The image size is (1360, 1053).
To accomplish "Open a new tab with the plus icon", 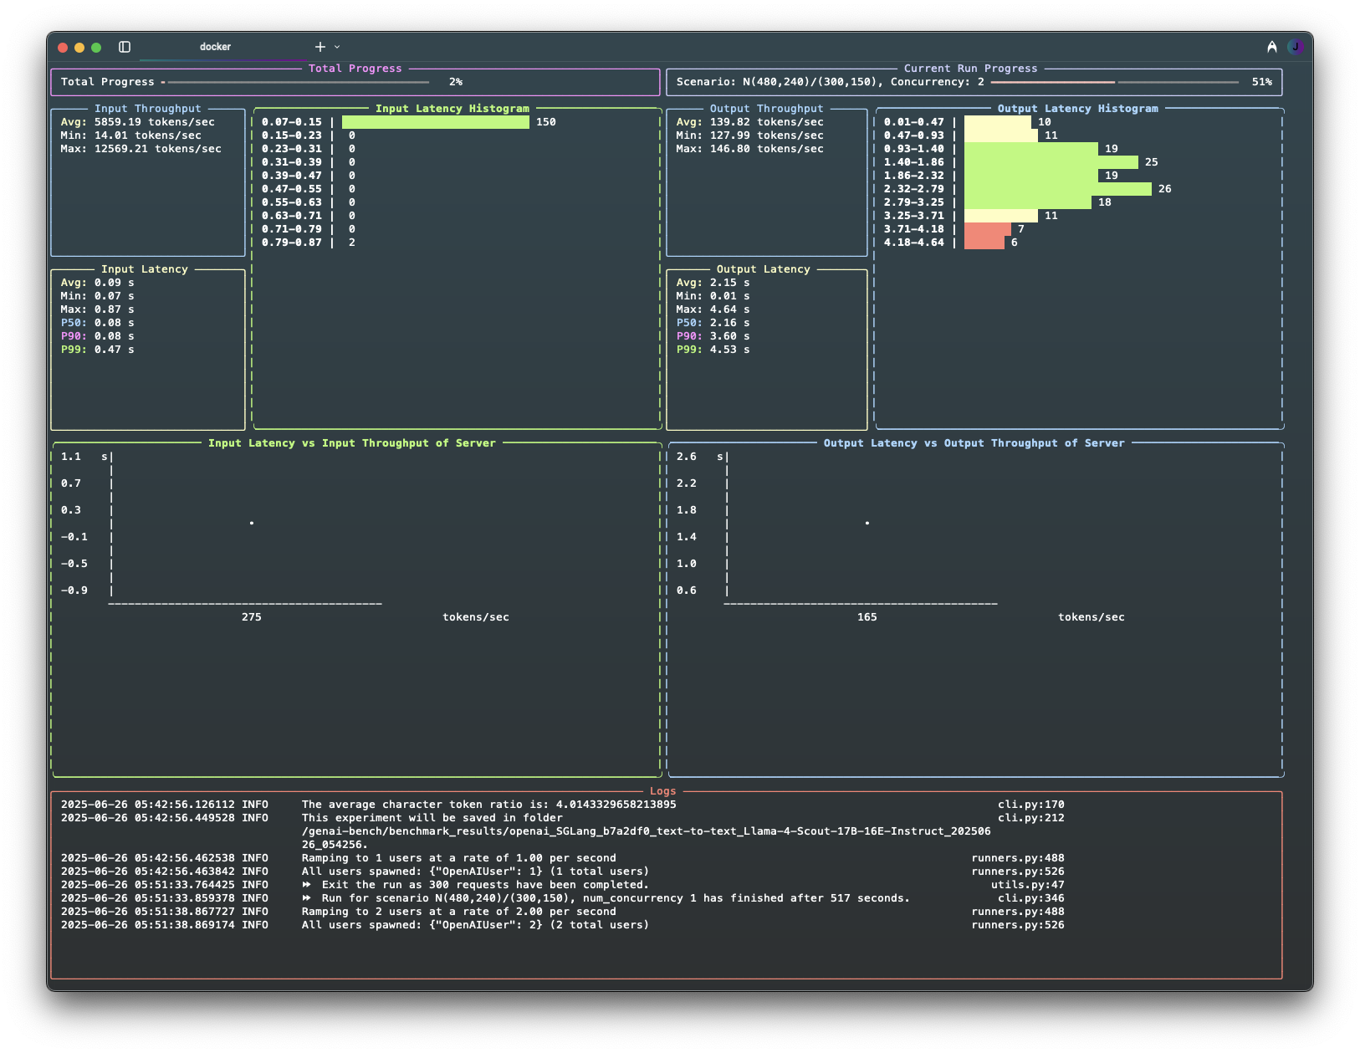I will click(319, 46).
